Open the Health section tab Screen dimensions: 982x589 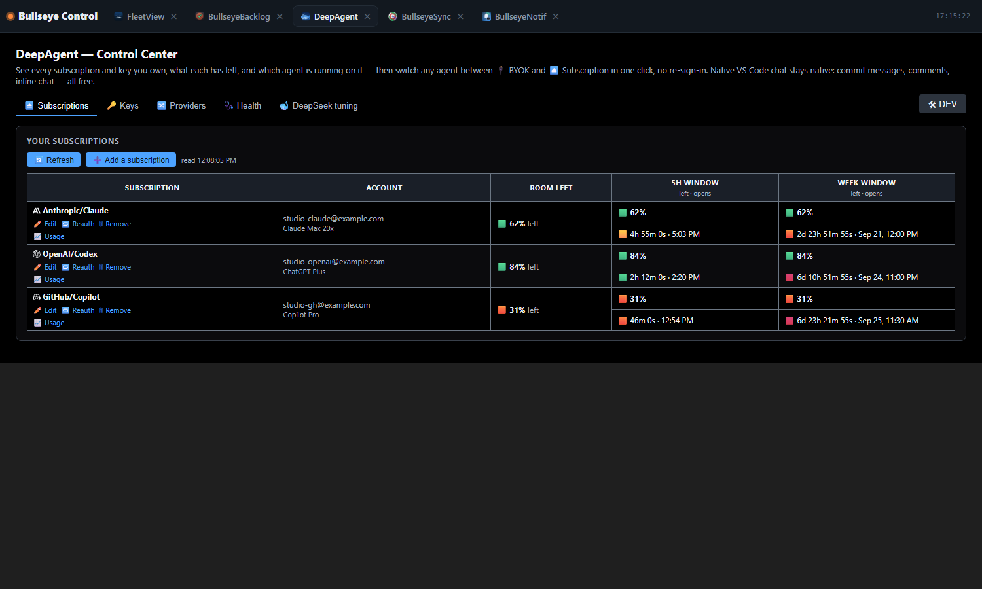pos(242,105)
